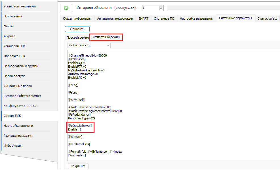Select Журнал in the left sidebar
The width and height of the screenshot is (280, 170).
coord(10,36)
